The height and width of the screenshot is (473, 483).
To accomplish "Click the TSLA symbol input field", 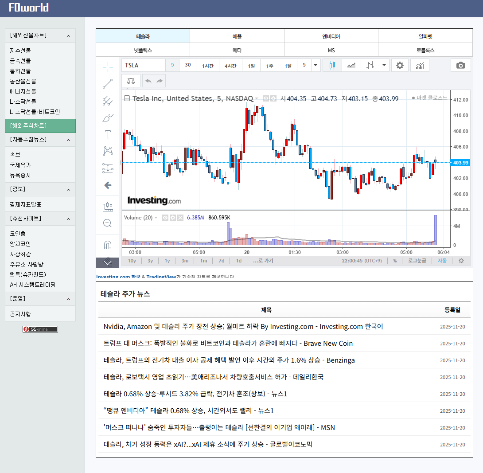I will pos(144,65).
